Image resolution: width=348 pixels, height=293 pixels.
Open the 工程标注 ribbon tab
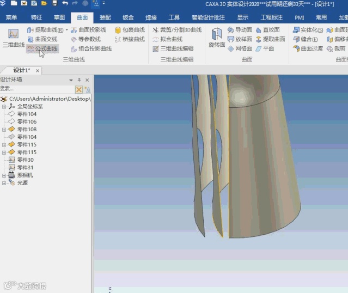(271, 17)
